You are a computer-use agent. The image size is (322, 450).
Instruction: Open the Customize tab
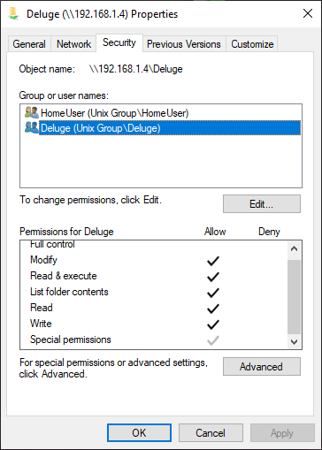[x=252, y=44]
